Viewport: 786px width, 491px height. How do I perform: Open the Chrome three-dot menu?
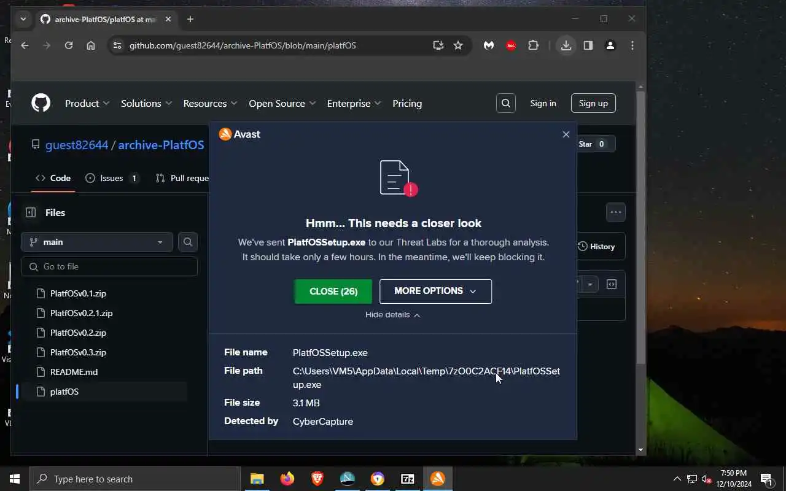(x=632, y=45)
